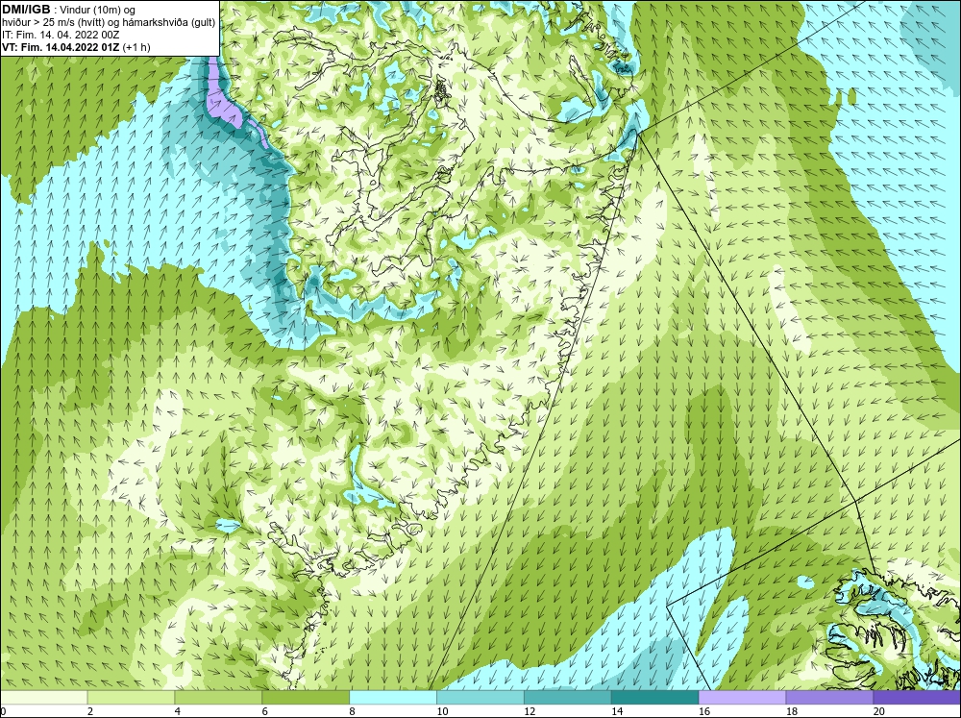Click the 0–2 m/s palest legend swatch
The width and height of the screenshot is (961, 718).
click(x=43, y=698)
